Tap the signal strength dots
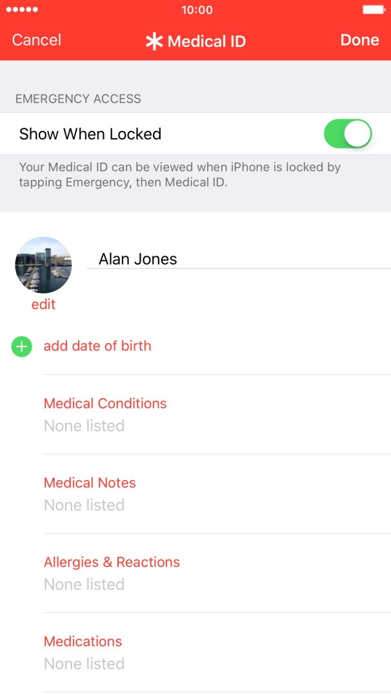391x695 pixels. (x=22, y=10)
